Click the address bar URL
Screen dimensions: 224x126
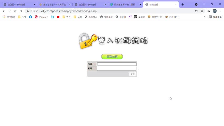point(69,11)
